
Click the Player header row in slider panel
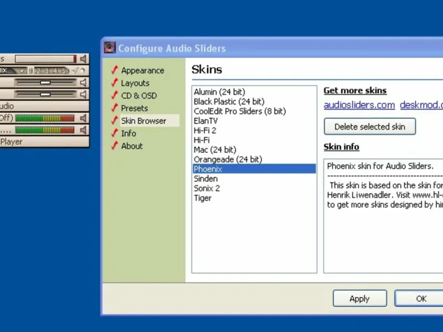44,142
